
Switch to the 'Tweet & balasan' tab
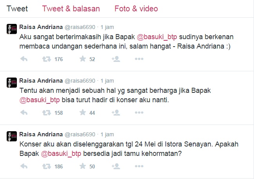(x=71, y=9)
